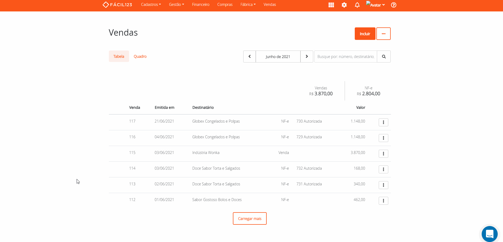The image size is (503, 242).
Task: Open notifications bell icon
Action: 357,5
